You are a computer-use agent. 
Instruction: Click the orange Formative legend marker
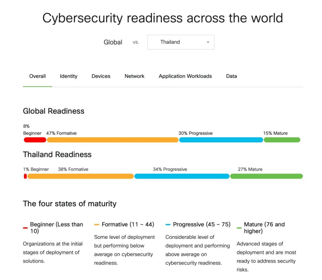[97, 225]
